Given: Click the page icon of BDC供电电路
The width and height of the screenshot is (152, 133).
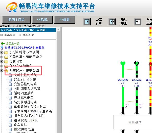Looking at the screenshot, I should [x=10, y=129].
